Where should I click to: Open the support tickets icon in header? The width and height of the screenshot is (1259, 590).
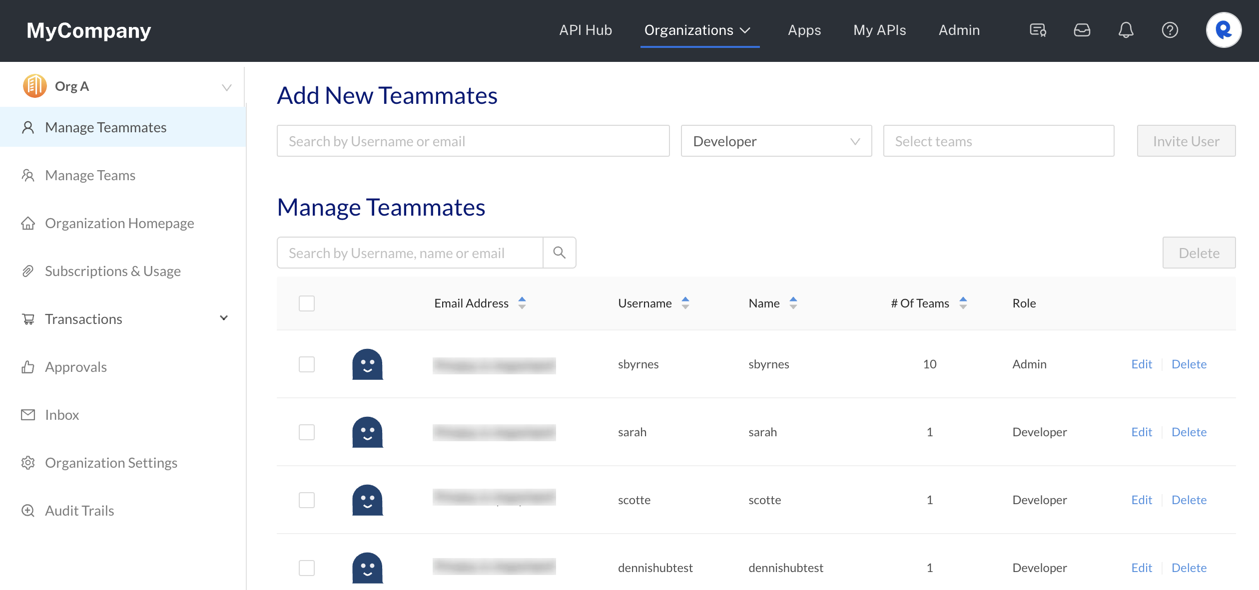[x=1038, y=30]
